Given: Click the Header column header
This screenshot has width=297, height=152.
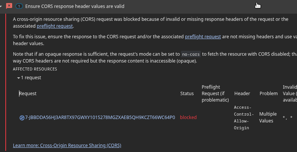Looking at the screenshot, I should 242,94.
